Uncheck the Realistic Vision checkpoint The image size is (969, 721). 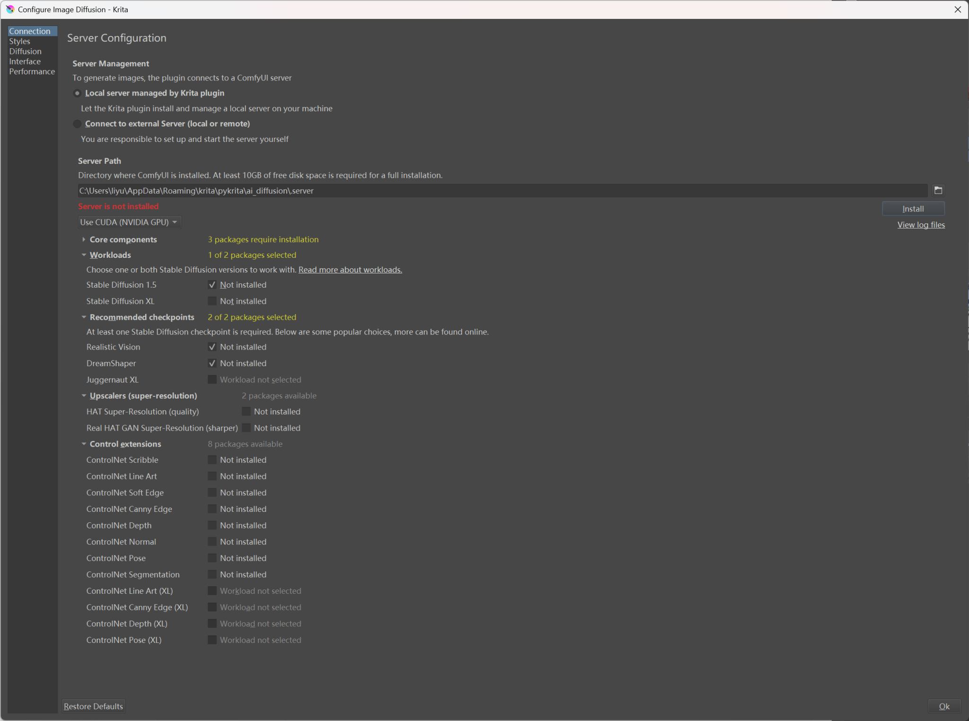point(212,347)
